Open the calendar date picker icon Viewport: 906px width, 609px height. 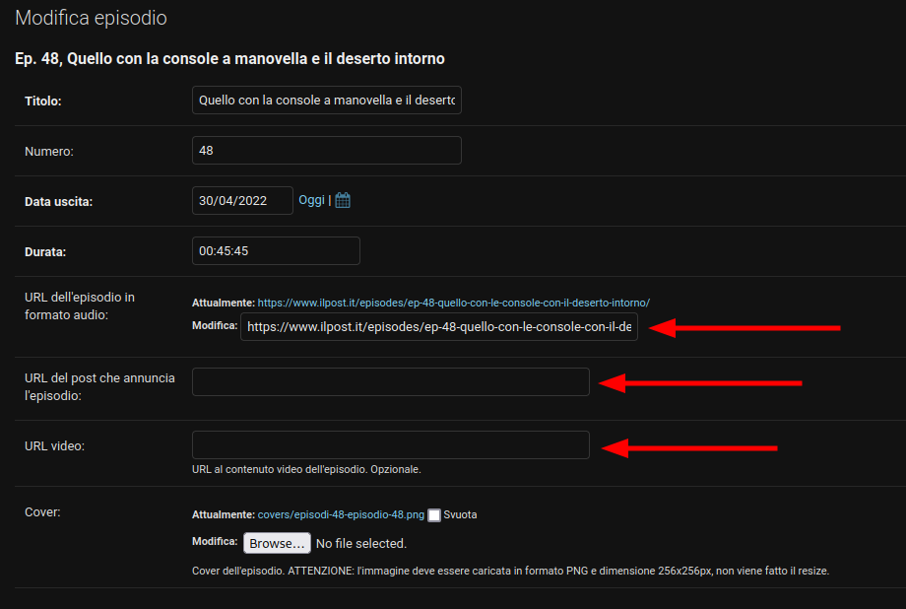[x=343, y=200]
